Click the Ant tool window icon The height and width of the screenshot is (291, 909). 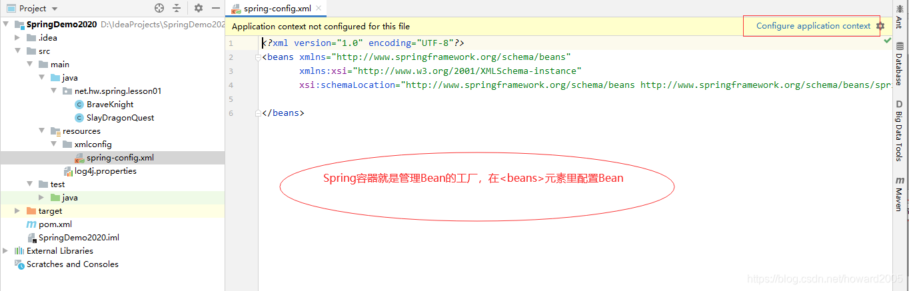tap(900, 7)
